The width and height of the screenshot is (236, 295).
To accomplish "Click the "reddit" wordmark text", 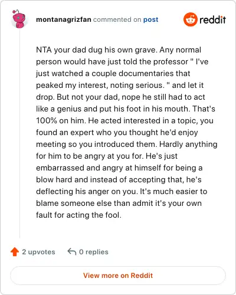I will pos(212,19).
